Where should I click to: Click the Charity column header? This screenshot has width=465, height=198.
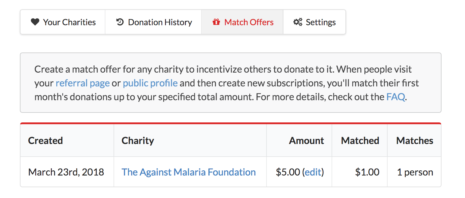[138, 141]
